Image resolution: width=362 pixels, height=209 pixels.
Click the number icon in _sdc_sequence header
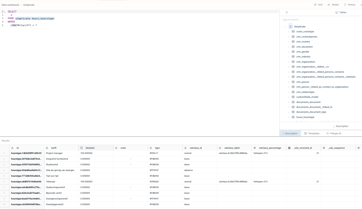[x=324, y=148]
